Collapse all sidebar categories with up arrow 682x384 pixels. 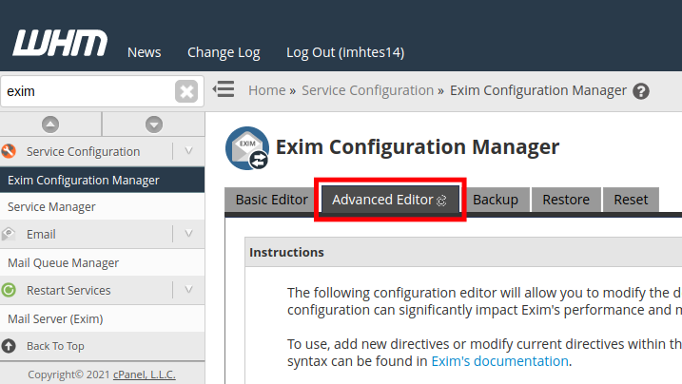pyautogui.click(x=50, y=124)
